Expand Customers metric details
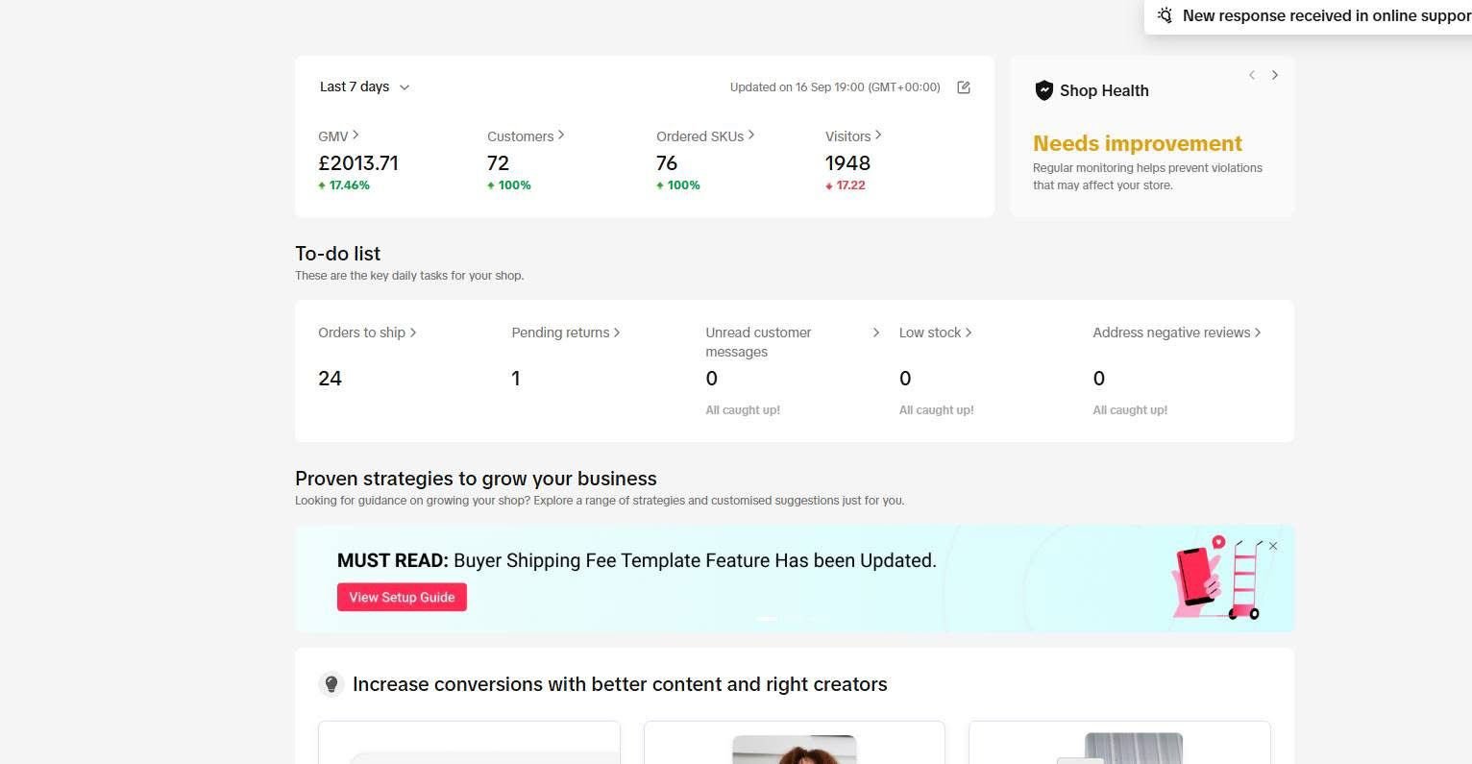The width and height of the screenshot is (1472, 764). (526, 136)
